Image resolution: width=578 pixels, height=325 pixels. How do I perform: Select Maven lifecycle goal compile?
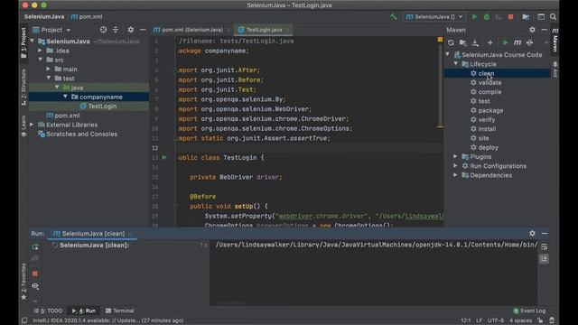coord(489,92)
